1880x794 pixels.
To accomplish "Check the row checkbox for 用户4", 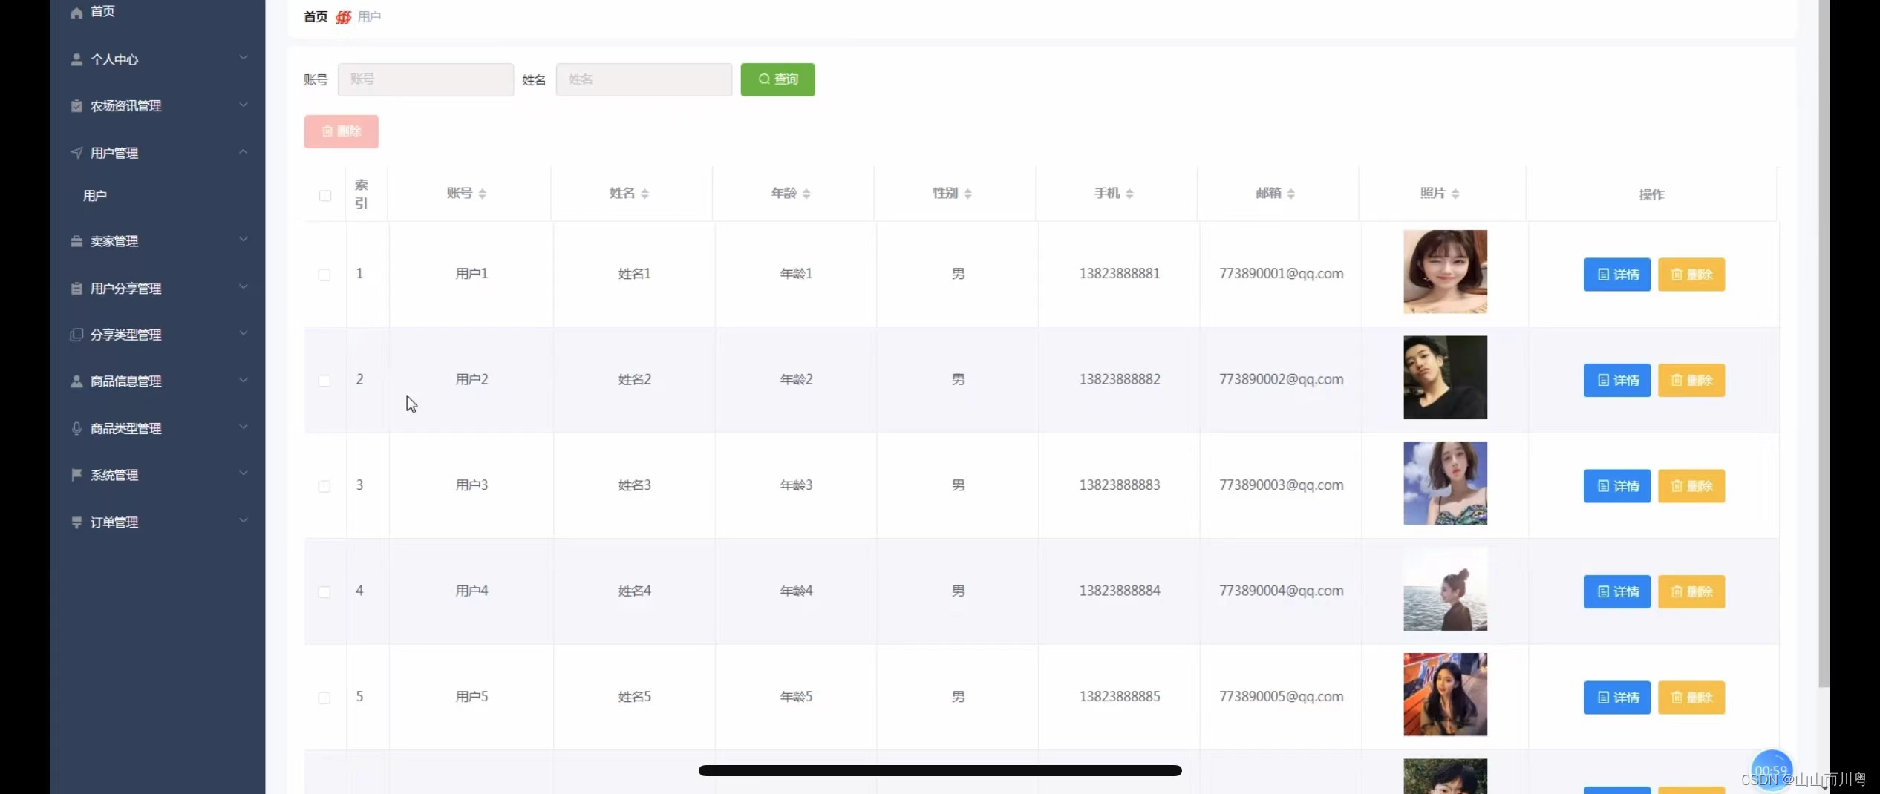I will [x=324, y=592].
